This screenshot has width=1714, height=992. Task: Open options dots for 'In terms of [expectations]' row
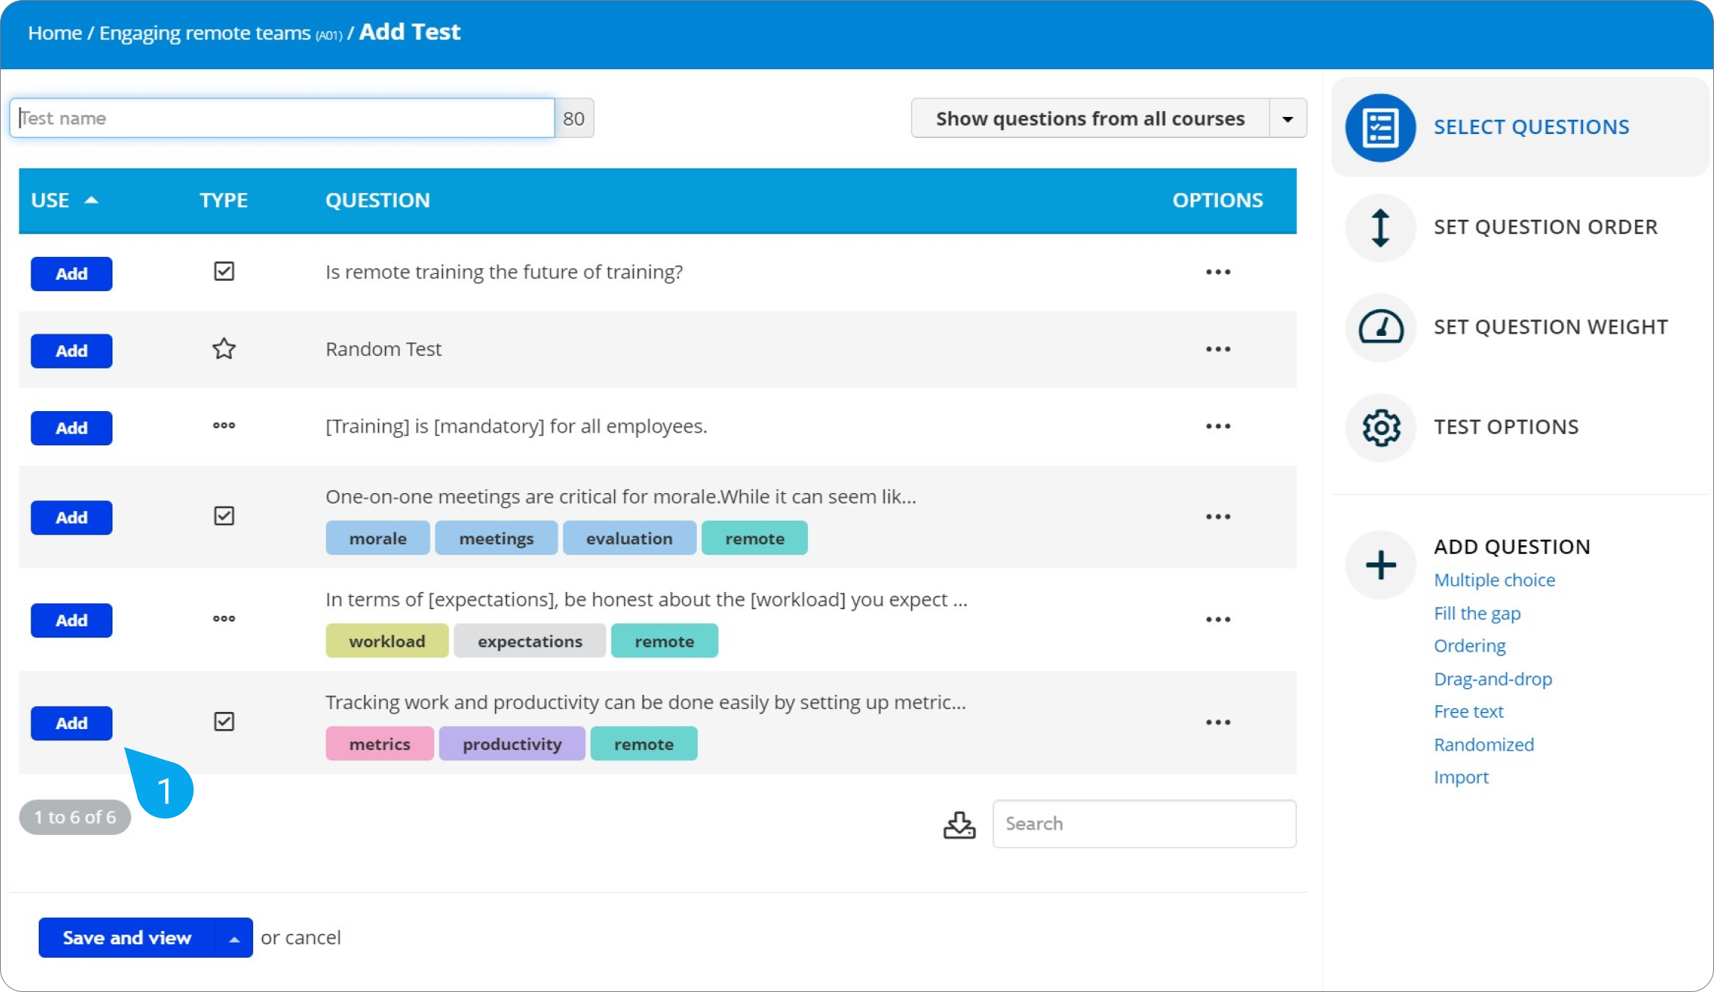pos(1217,619)
